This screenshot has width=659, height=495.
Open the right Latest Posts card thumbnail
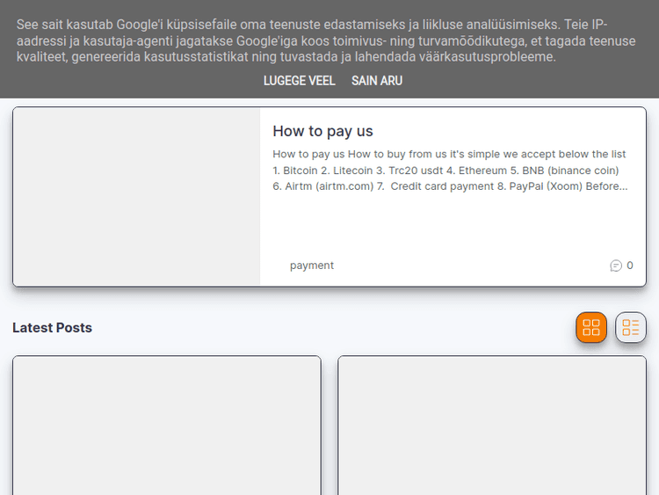pos(492,426)
